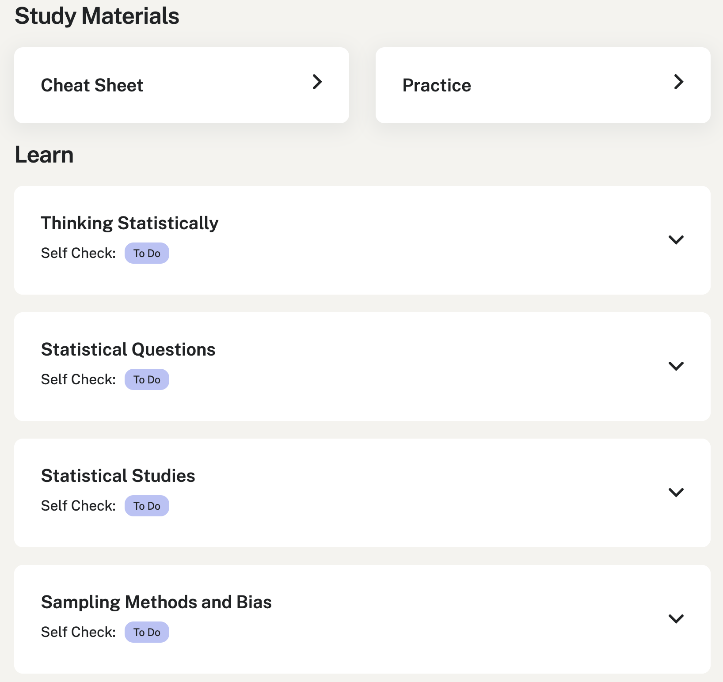The image size is (723, 682).
Task: Click the chevron on Thinking Statistically card
Action: (x=676, y=240)
